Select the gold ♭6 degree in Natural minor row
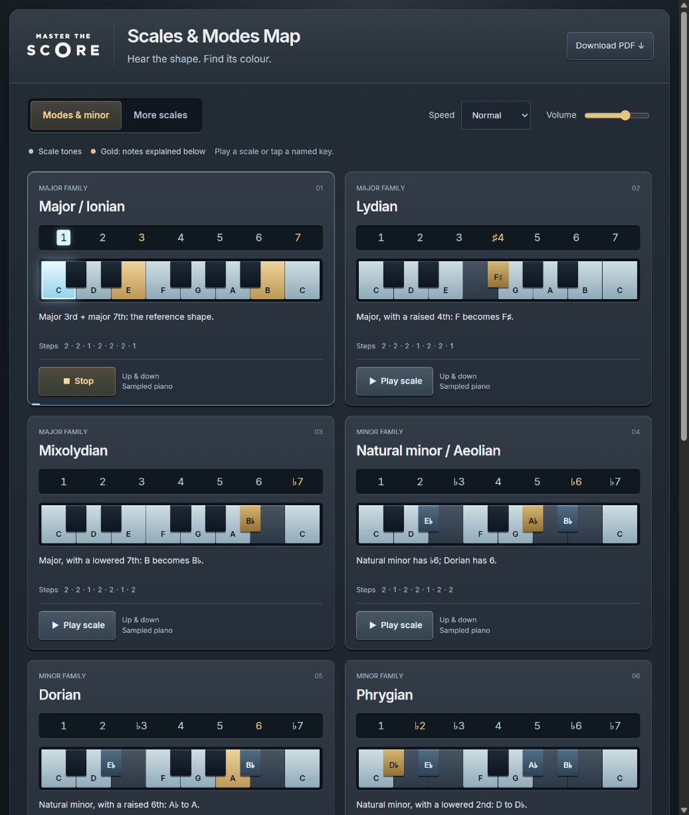 [x=576, y=481]
